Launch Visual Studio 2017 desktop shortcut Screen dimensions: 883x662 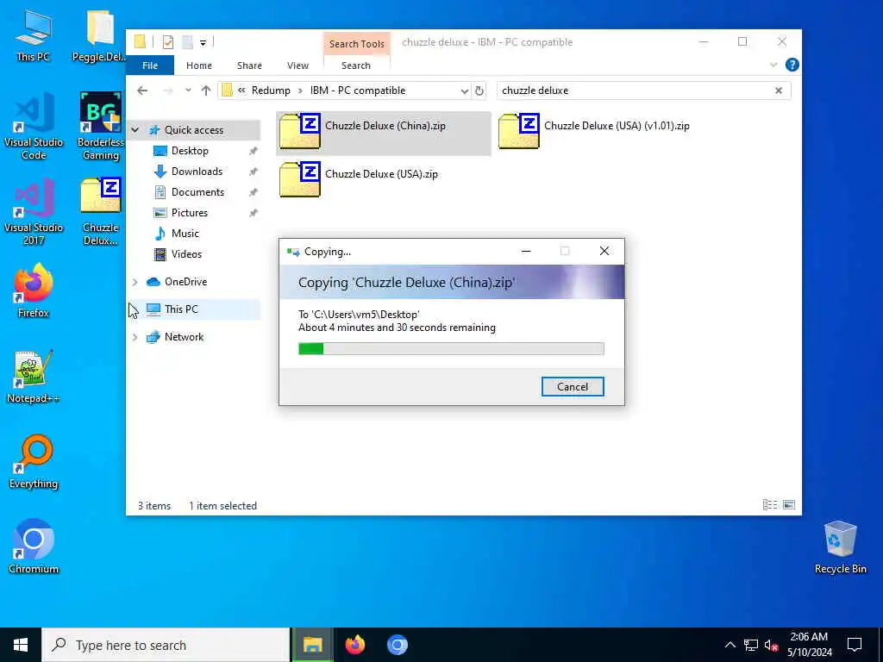point(34,212)
